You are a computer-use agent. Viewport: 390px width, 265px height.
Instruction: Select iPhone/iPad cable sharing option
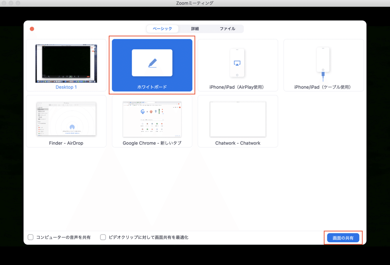(x=323, y=65)
